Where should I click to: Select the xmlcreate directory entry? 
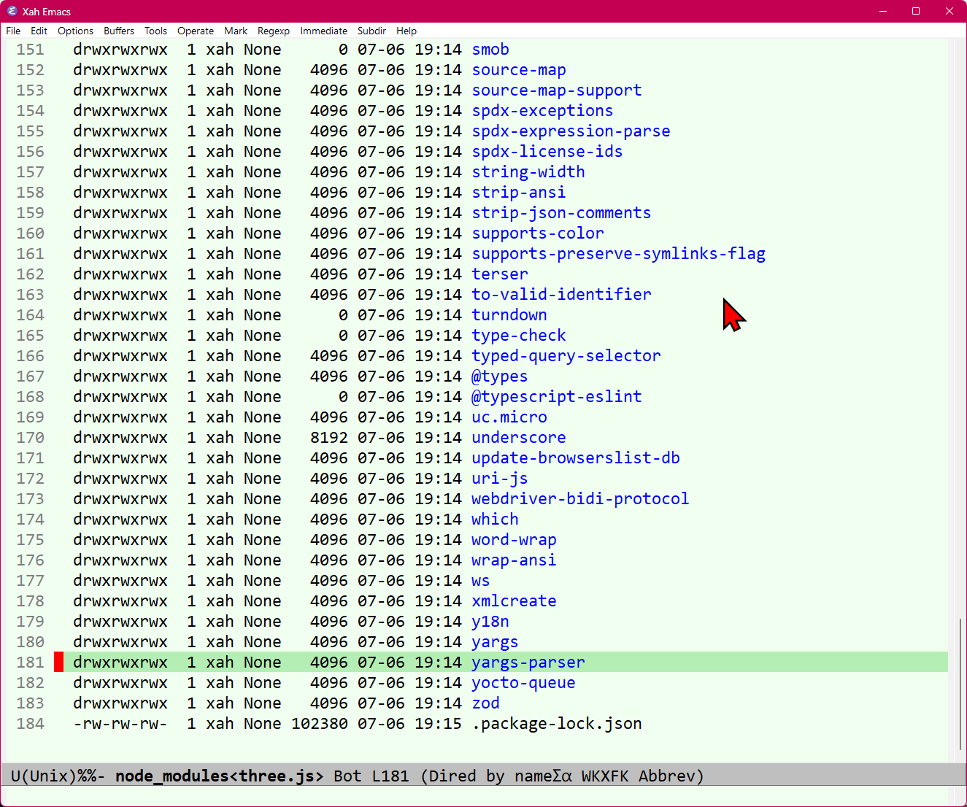pos(514,601)
